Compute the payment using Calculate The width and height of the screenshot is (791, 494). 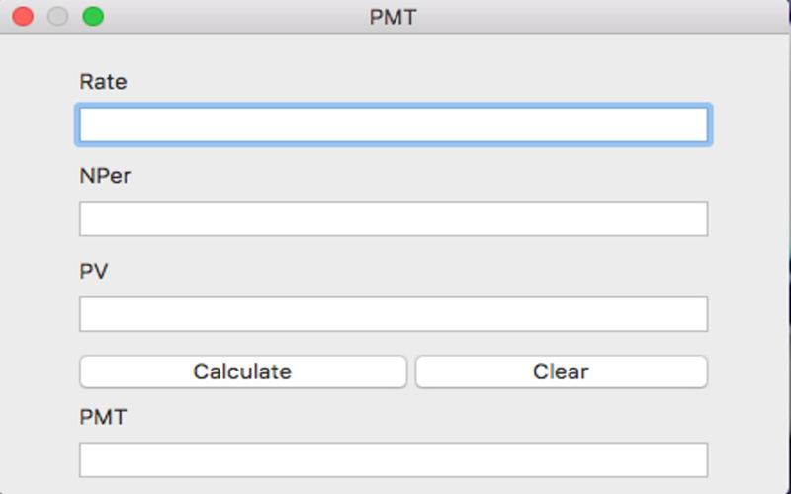tap(242, 372)
